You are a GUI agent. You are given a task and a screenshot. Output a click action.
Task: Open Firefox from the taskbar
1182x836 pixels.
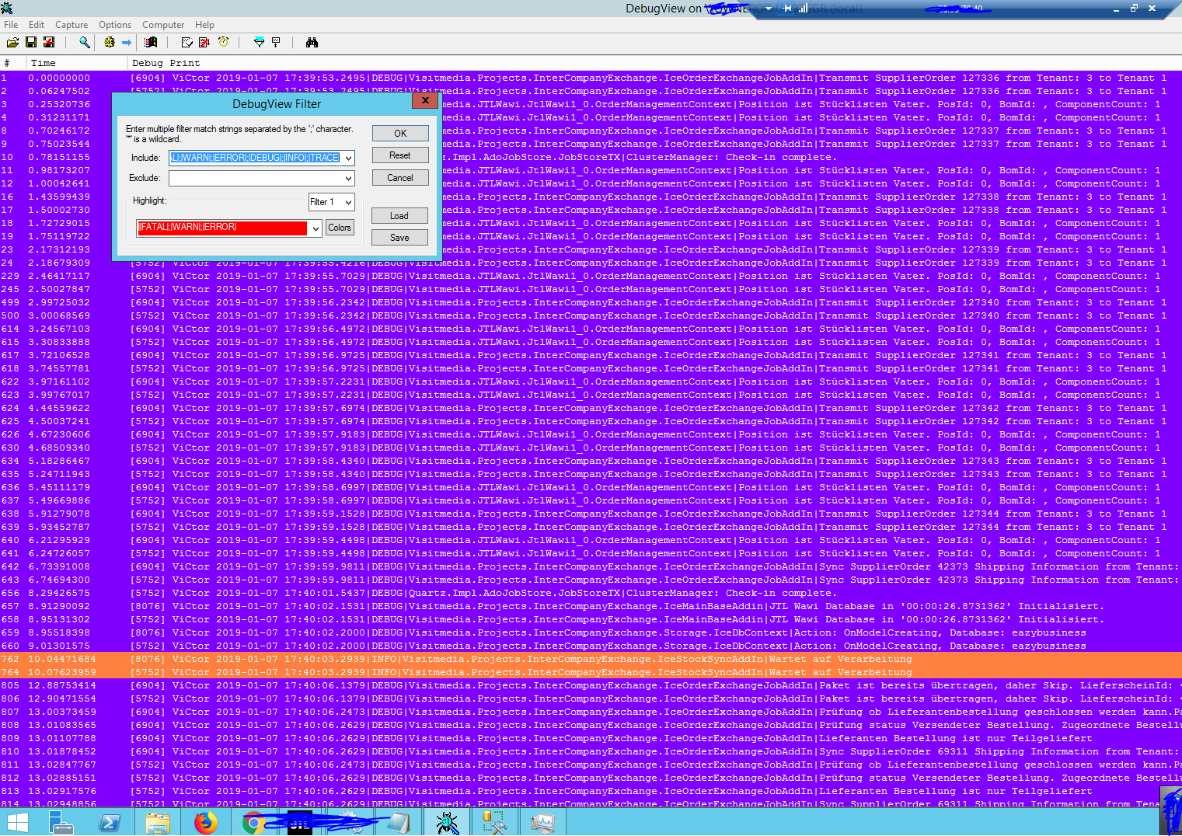206,822
